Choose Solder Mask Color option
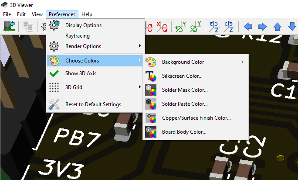The width and height of the screenshot is (298, 180). (x=196, y=90)
